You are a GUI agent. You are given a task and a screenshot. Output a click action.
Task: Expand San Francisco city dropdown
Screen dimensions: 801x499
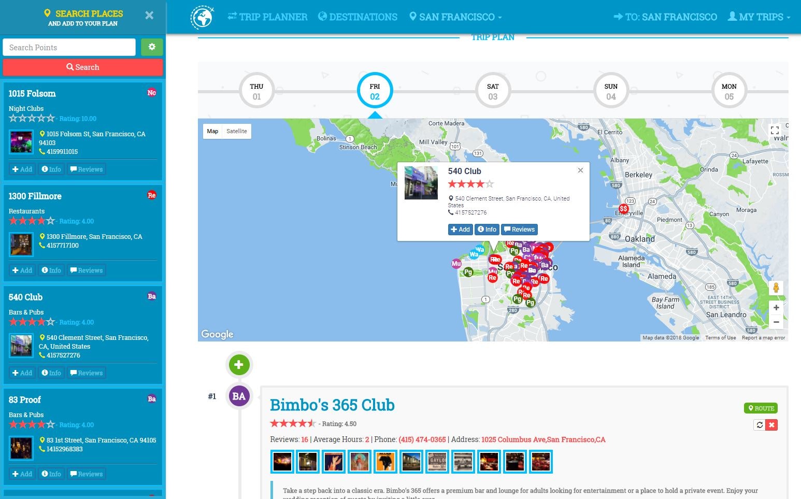[455, 17]
